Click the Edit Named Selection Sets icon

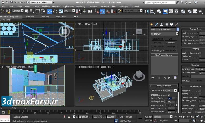[x=119, y=12]
